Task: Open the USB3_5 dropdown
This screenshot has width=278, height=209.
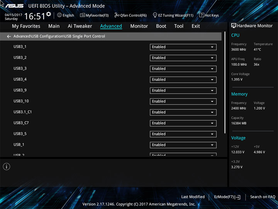Action: click(183, 134)
